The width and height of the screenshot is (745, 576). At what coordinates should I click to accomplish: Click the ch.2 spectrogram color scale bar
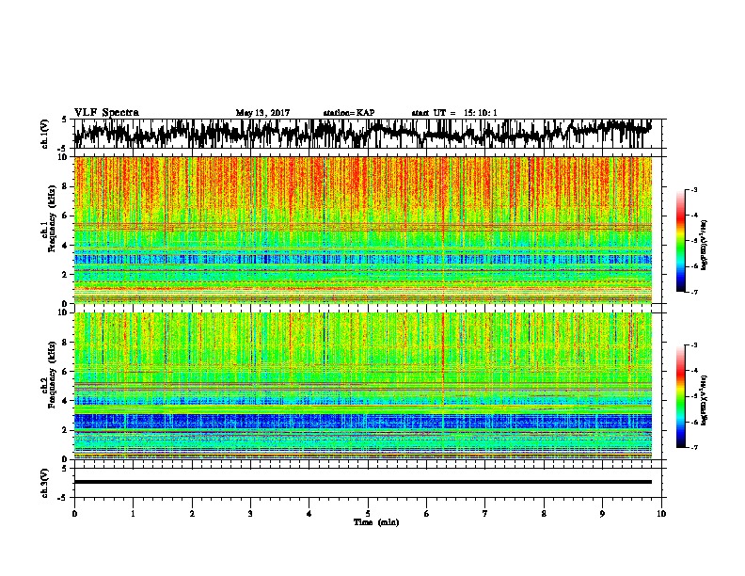pyautogui.click(x=680, y=396)
